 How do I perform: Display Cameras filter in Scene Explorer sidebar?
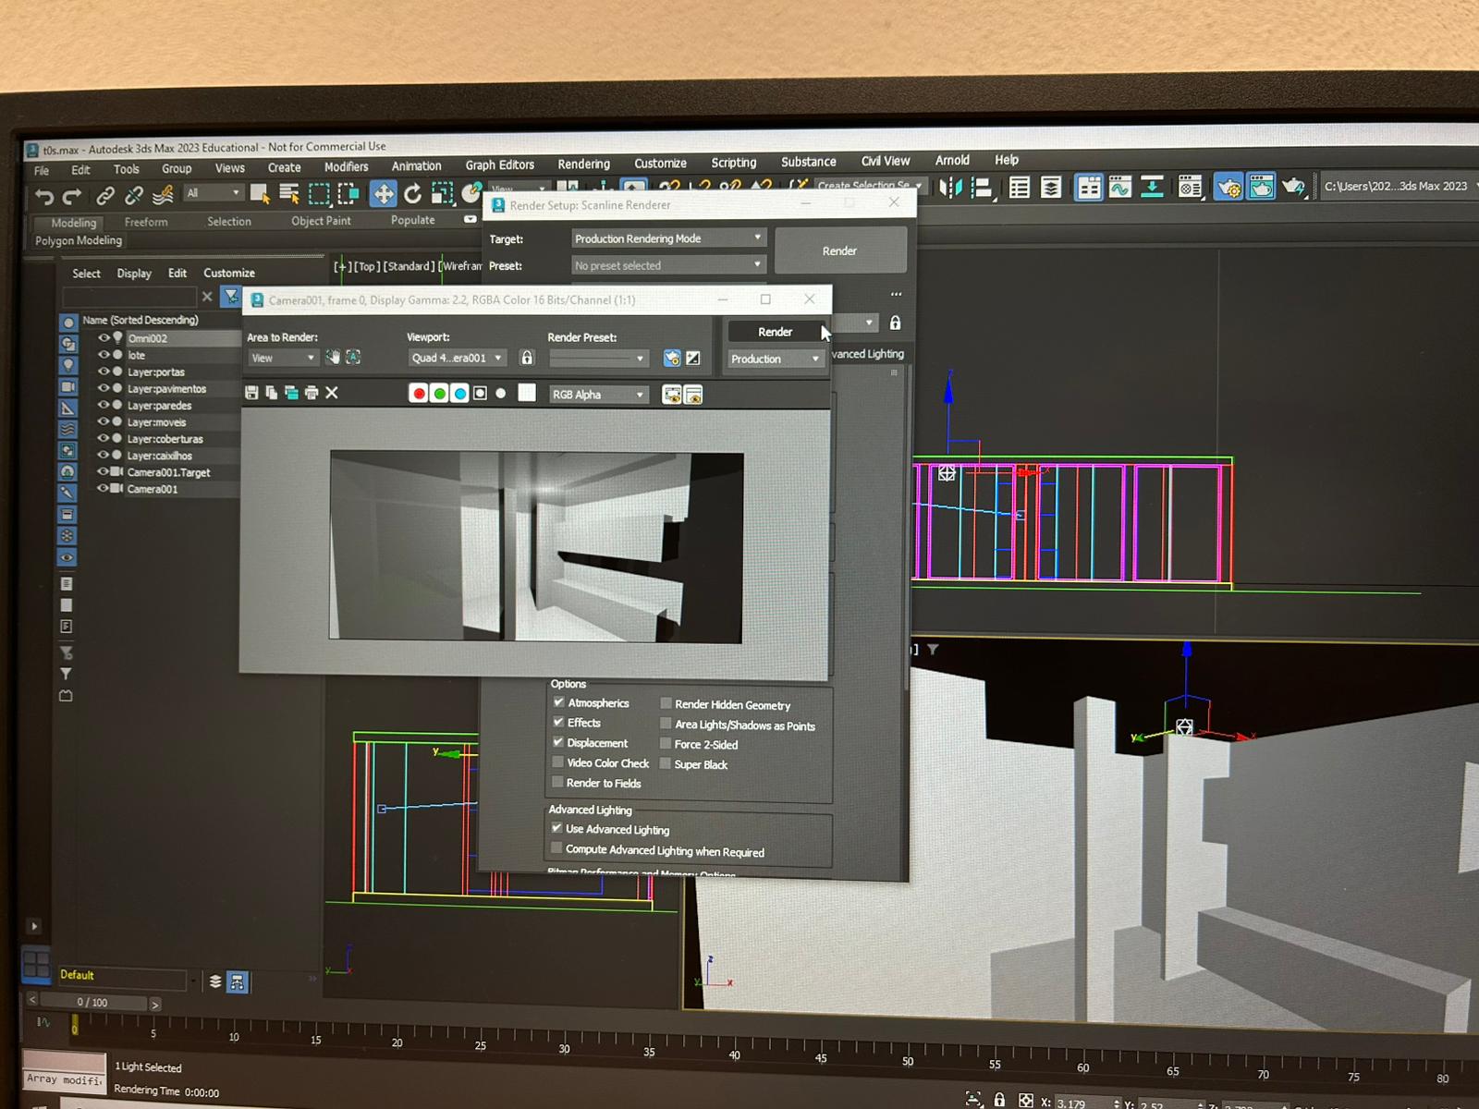[x=68, y=386]
